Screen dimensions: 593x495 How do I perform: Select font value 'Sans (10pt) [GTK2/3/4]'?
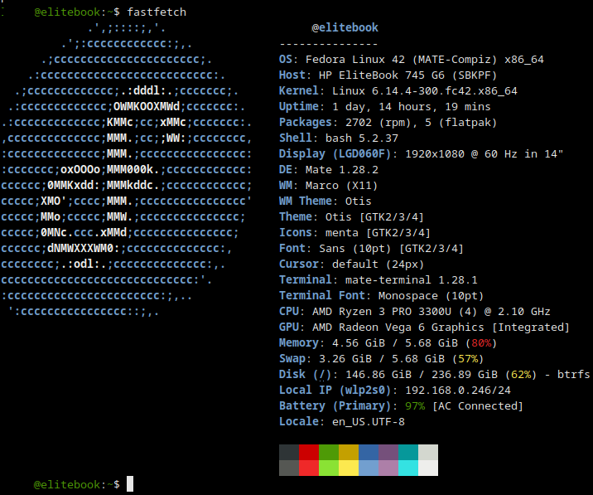(x=392, y=249)
